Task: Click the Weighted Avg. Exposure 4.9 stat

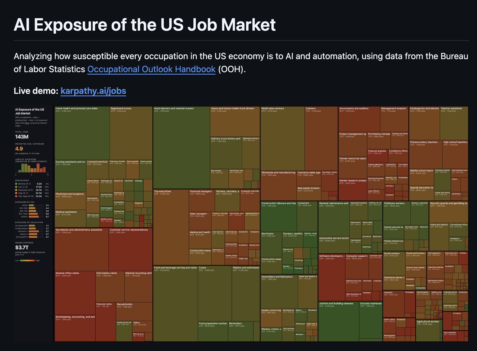Action: pos(18,148)
